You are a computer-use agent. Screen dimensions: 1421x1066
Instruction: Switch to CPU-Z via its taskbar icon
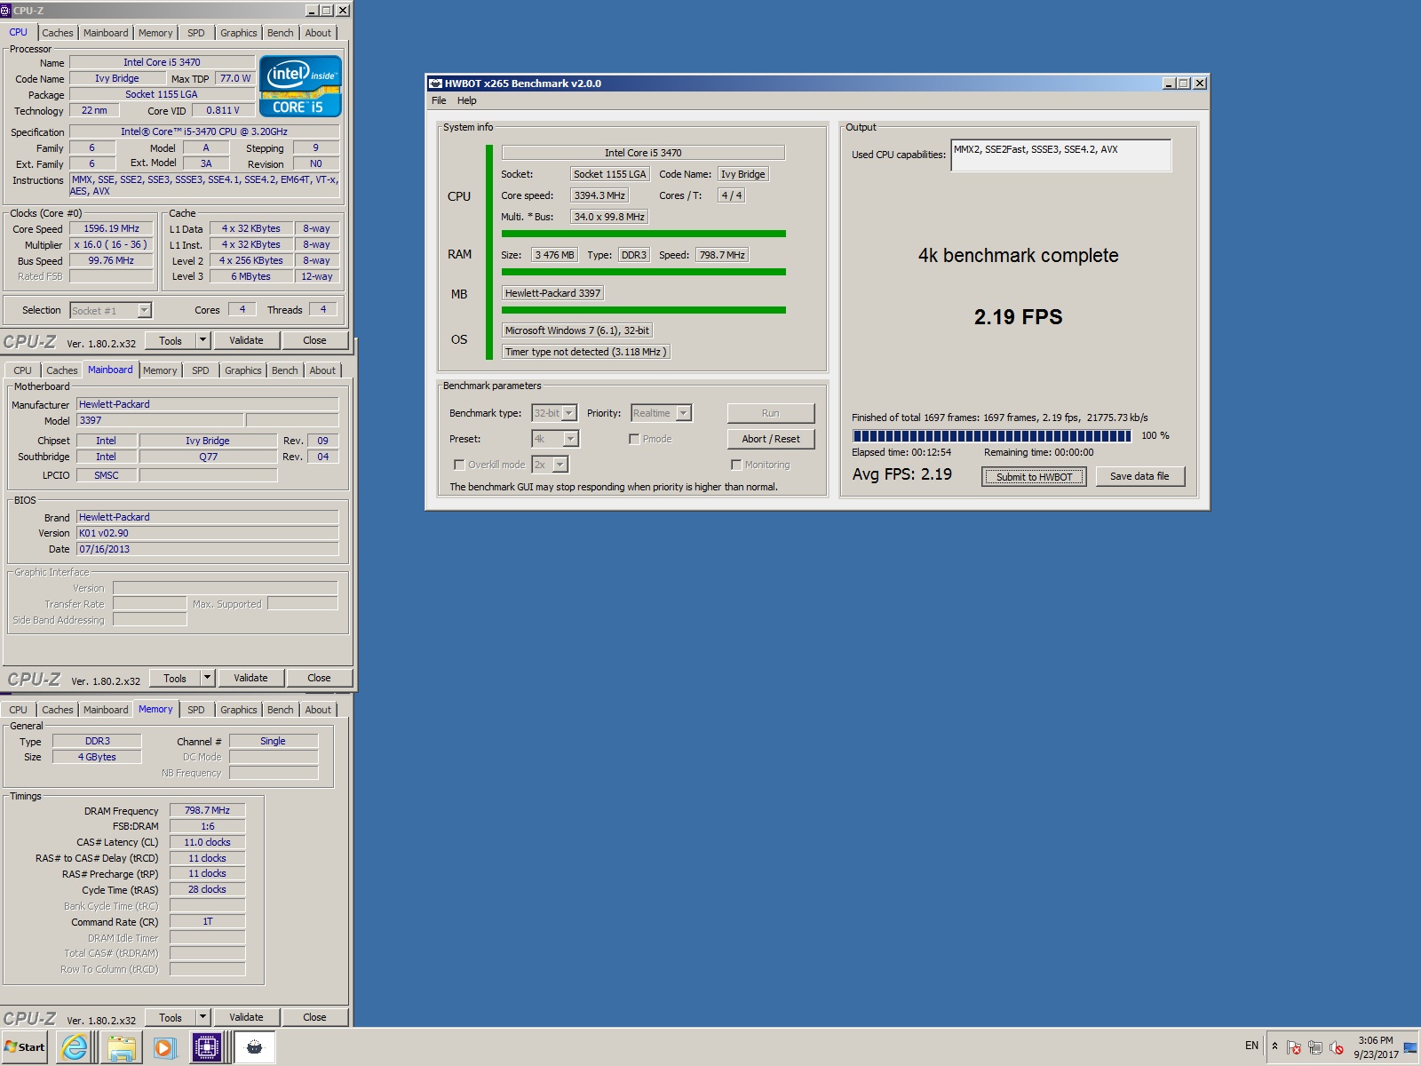(207, 1047)
